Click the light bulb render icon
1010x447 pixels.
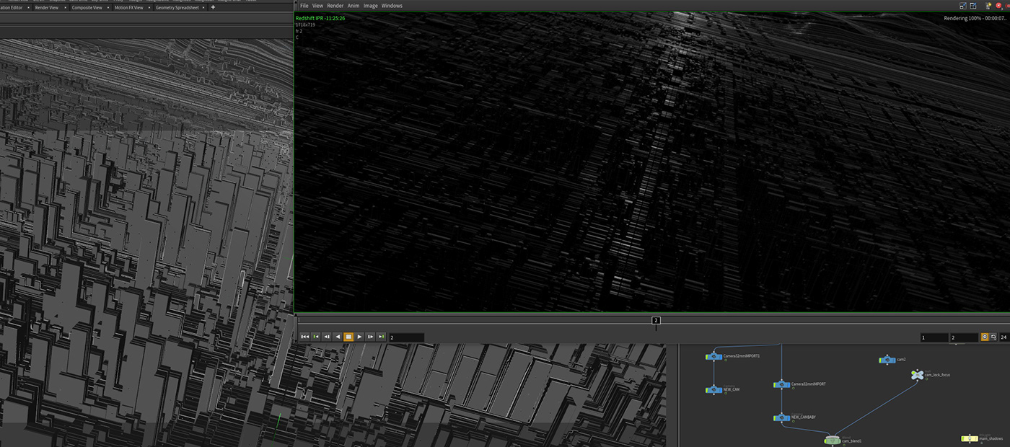[x=989, y=6]
